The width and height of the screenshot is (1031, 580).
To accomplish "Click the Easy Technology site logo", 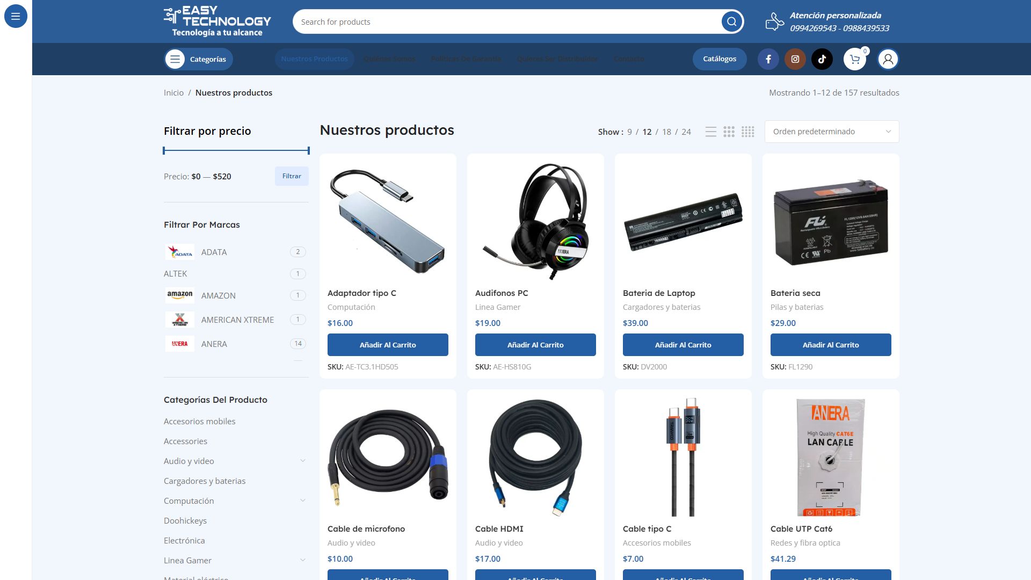I will pyautogui.click(x=217, y=21).
